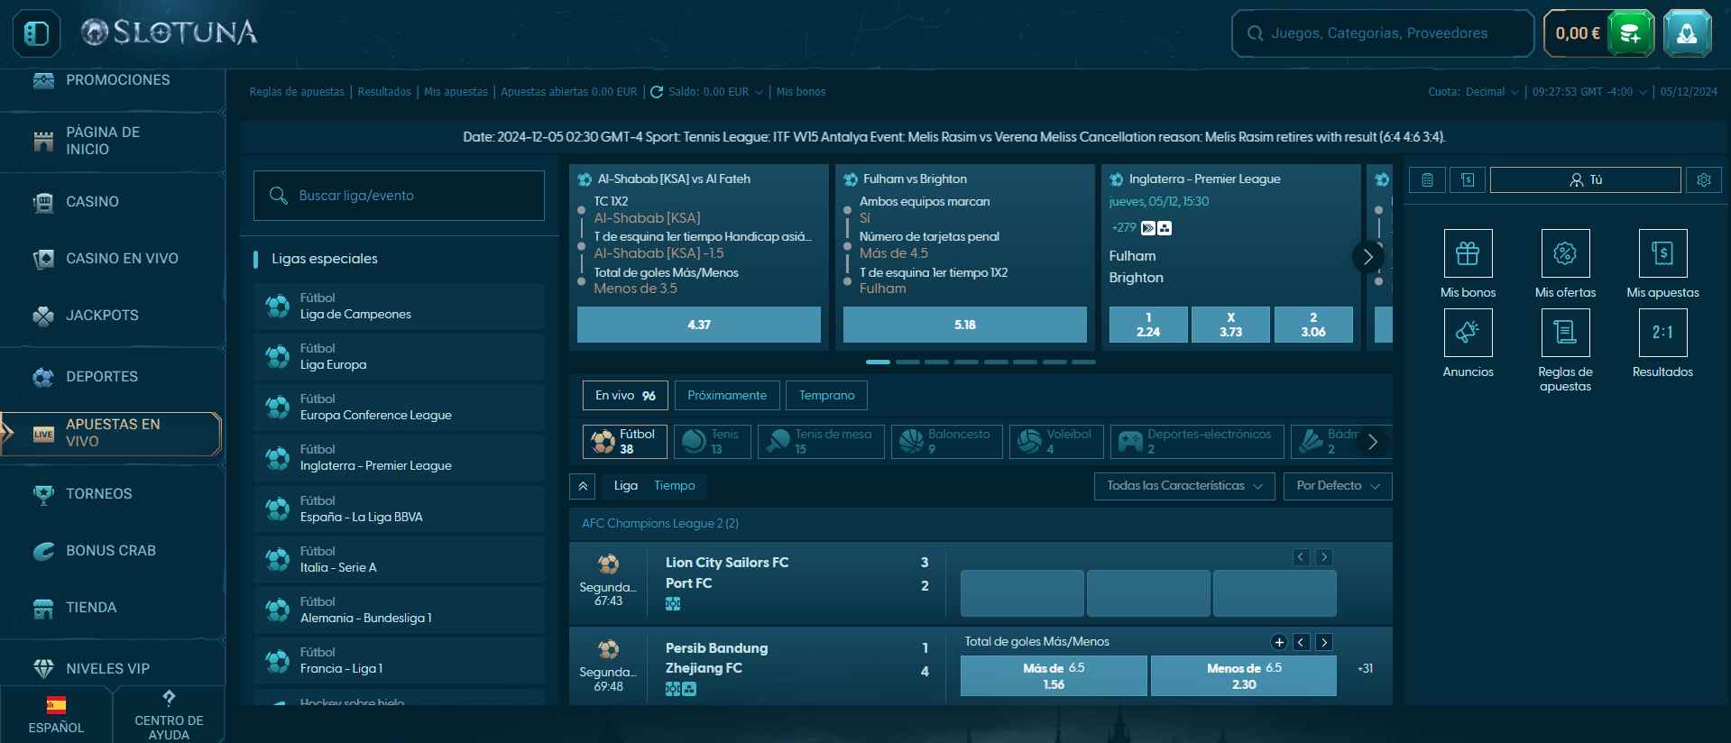Open Todas las Características dropdown
This screenshot has width=1731, height=743.
coord(1184,486)
